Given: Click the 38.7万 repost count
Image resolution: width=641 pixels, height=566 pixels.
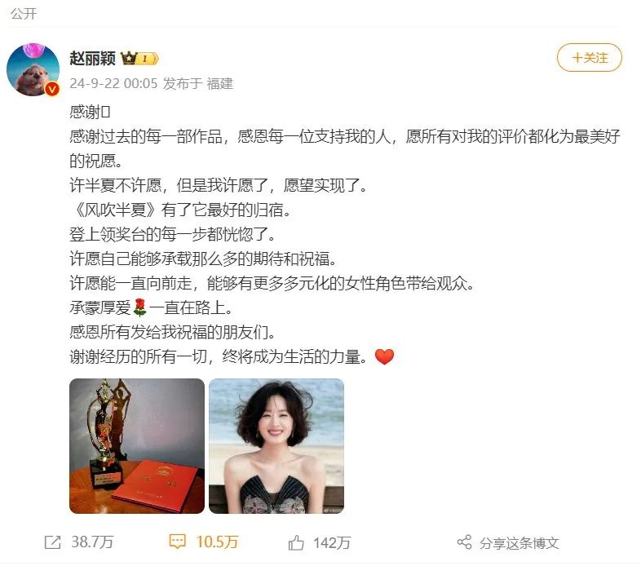Looking at the screenshot, I should point(92,542).
